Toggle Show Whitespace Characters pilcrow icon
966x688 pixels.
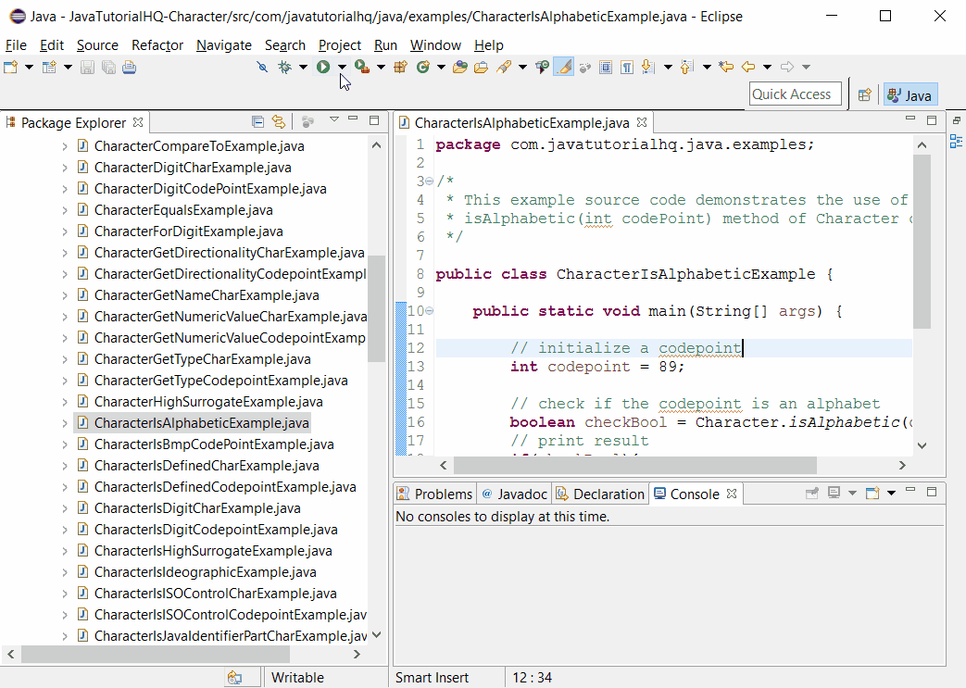pos(626,68)
